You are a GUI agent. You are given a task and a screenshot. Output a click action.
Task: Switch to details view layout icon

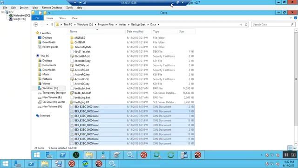pyautogui.click(x=290, y=148)
